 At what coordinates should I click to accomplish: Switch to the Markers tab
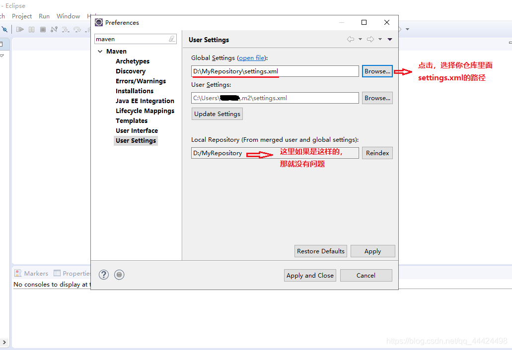pos(31,273)
